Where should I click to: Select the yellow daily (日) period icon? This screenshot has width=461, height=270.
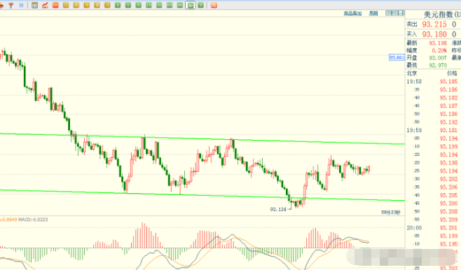pyautogui.click(x=66, y=5)
